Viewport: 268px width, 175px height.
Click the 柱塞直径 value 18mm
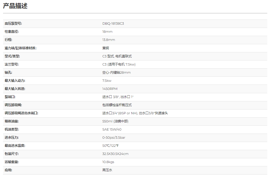(107, 32)
